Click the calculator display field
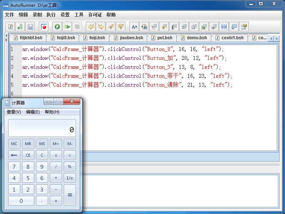 point(42,128)
